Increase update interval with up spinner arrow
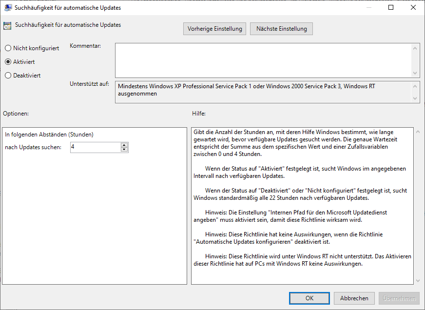 pos(124,145)
